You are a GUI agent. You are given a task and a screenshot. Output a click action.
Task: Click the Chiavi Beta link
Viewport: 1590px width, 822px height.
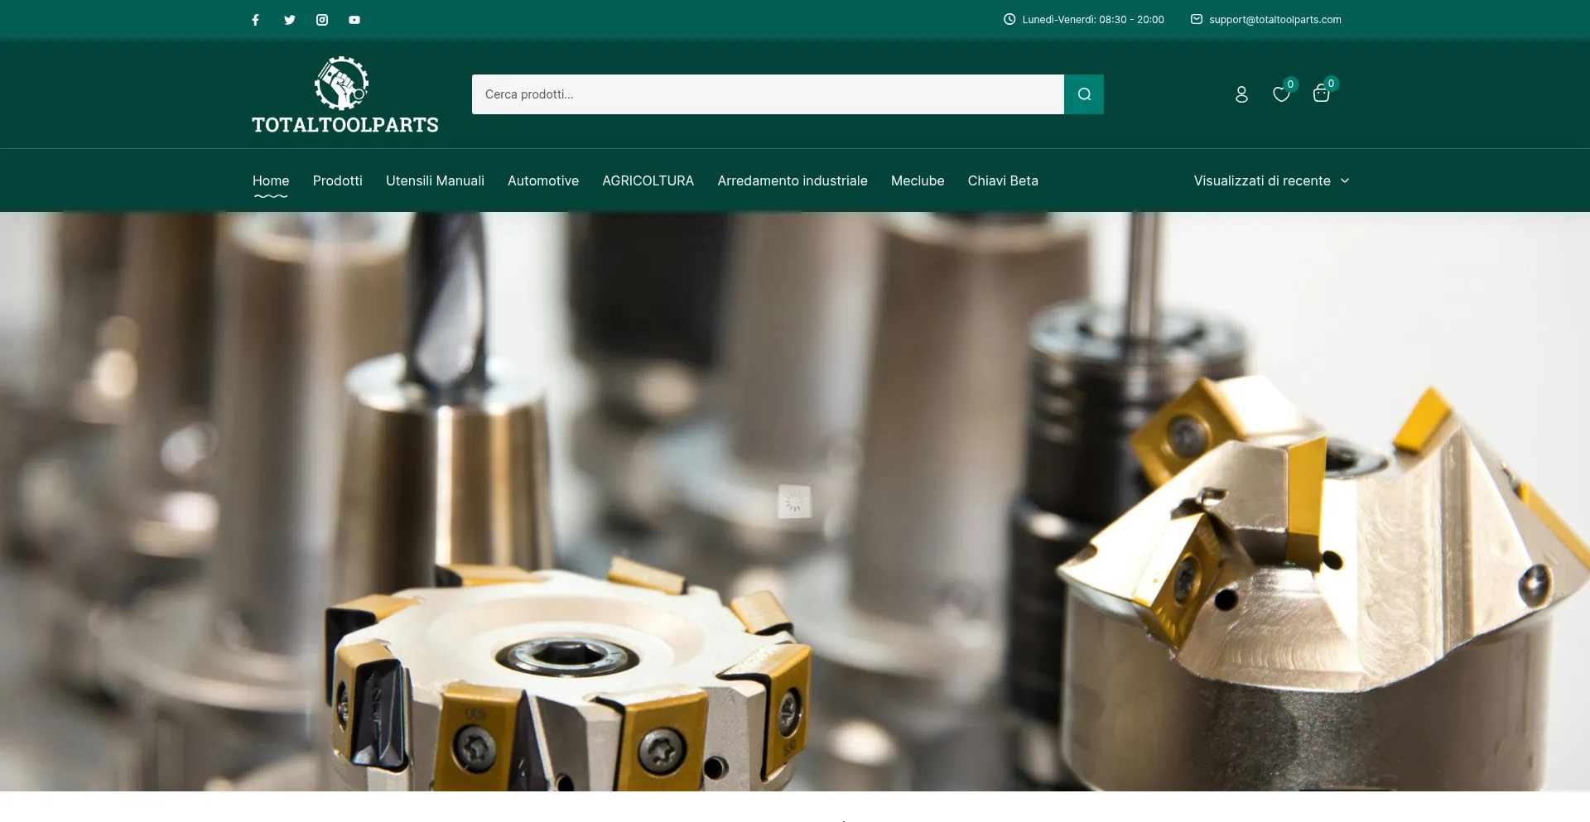[1002, 180]
